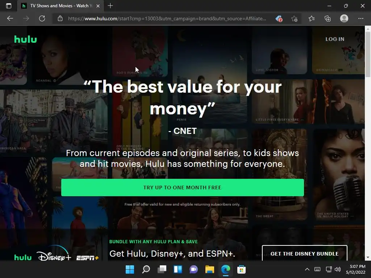This screenshot has width=371, height=278.
Task: Open the shopping coupons tag icon
Action: click(279, 18)
